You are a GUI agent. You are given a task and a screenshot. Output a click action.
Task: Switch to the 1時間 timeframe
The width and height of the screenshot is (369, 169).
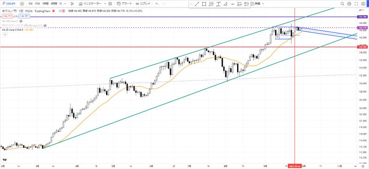point(45,4)
